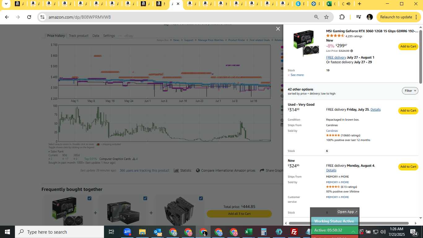Open the Windows Start menu
423x238 pixels.
(x=7, y=232)
